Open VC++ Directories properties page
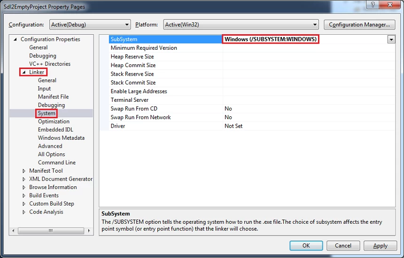Screen dimensions: 404x258 [x=50, y=64]
